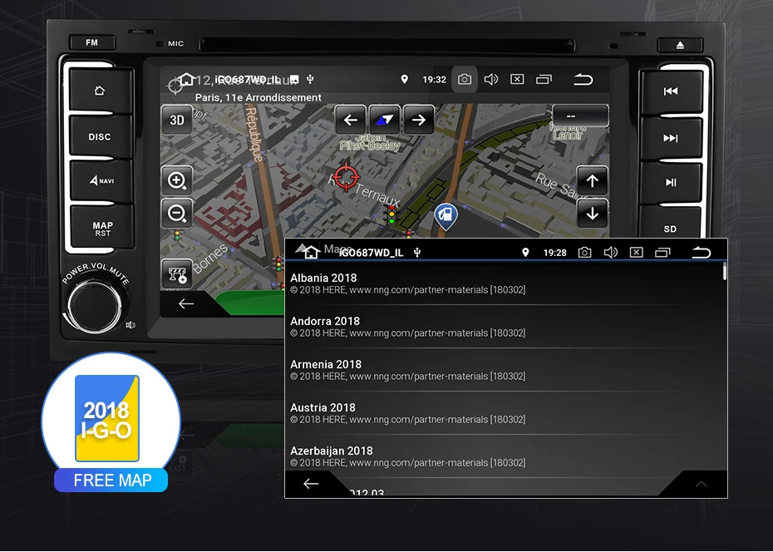Image resolution: width=773 pixels, height=552 pixels.
Task: Tap the hardware MAP RST button
Action: 102,228
